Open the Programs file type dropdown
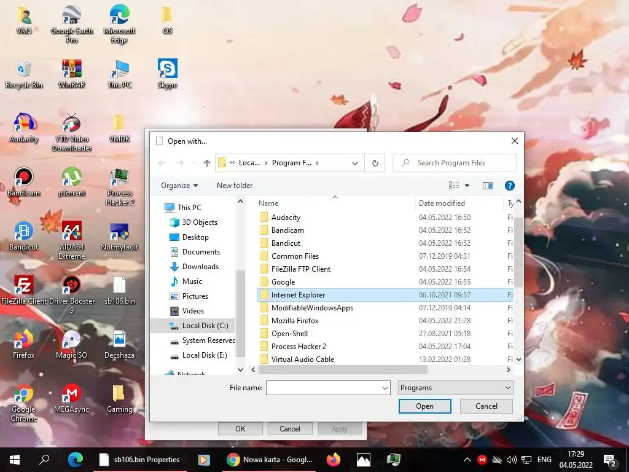The width and height of the screenshot is (629, 472). (x=455, y=388)
